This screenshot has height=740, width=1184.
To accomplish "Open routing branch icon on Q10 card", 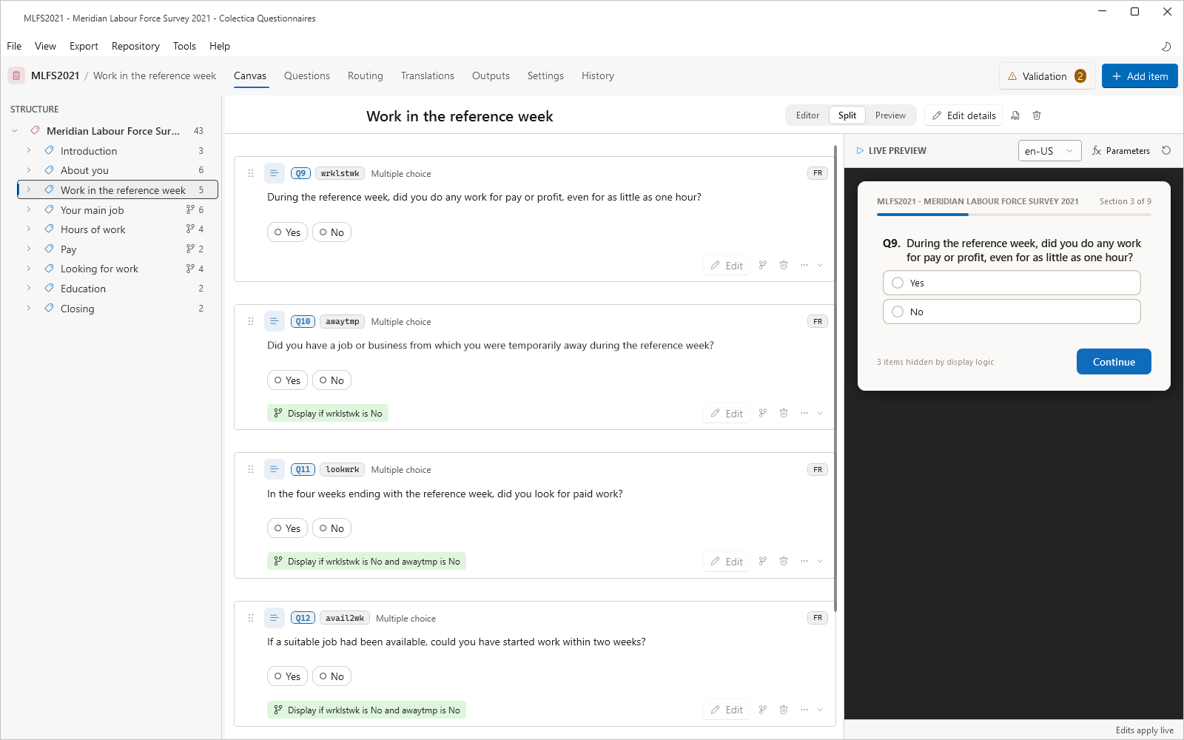I will [763, 413].
